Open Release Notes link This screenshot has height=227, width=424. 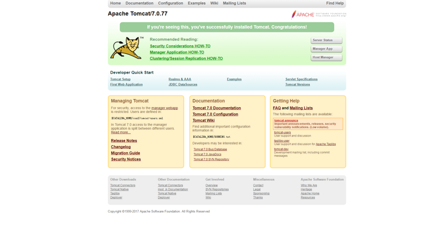(x=124, y=141)
